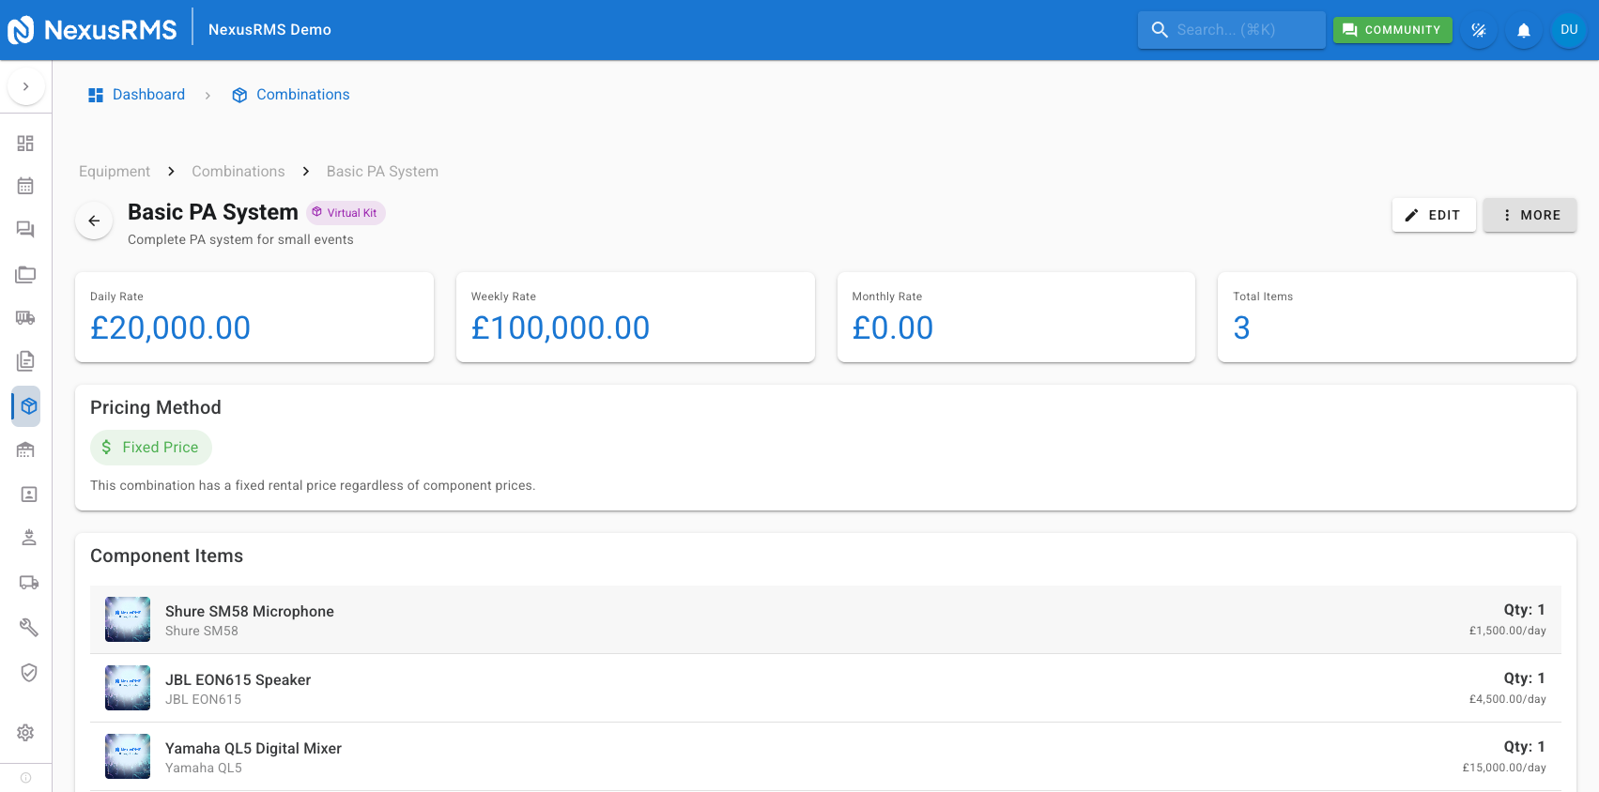
Task: Click the NexusRMS Demo title
Action: [x=269, y=30]
